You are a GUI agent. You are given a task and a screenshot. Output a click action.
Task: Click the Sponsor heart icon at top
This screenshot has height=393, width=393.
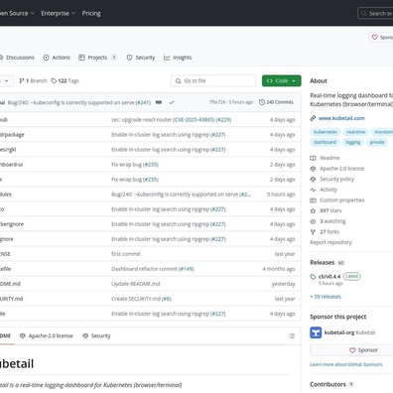[375, 37]
